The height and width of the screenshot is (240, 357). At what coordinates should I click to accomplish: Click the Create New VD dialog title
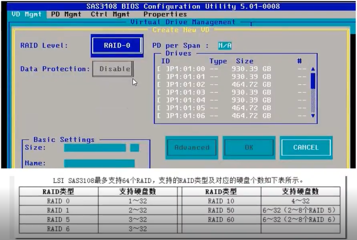tap(181, 30)
